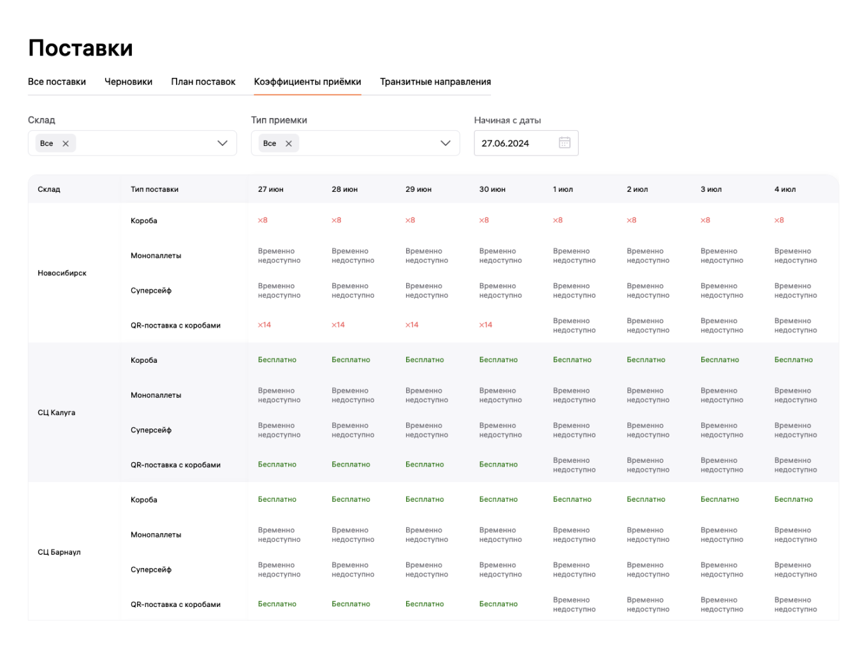Viewport: 867px width, 658px height.
Task: Click Временно недоступно for СЦ Барнаул Суперсейф 28 июн
Action: tap(353, 570)
